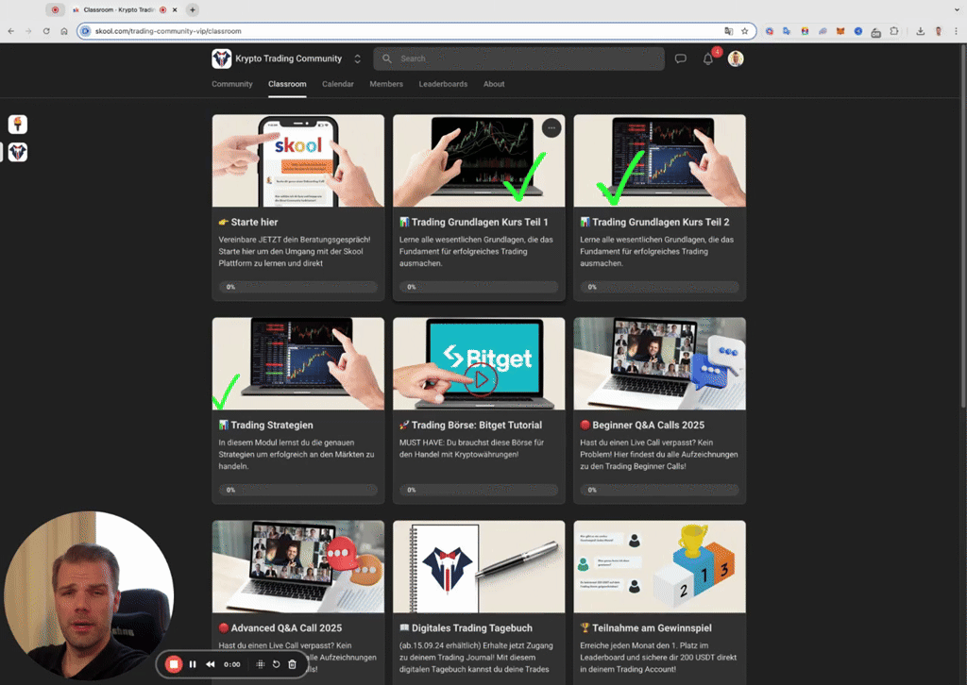The width and height of the screenshot is (967, 685).
Task: Click the presenter webcam bubble
Action: click(89, 595)
